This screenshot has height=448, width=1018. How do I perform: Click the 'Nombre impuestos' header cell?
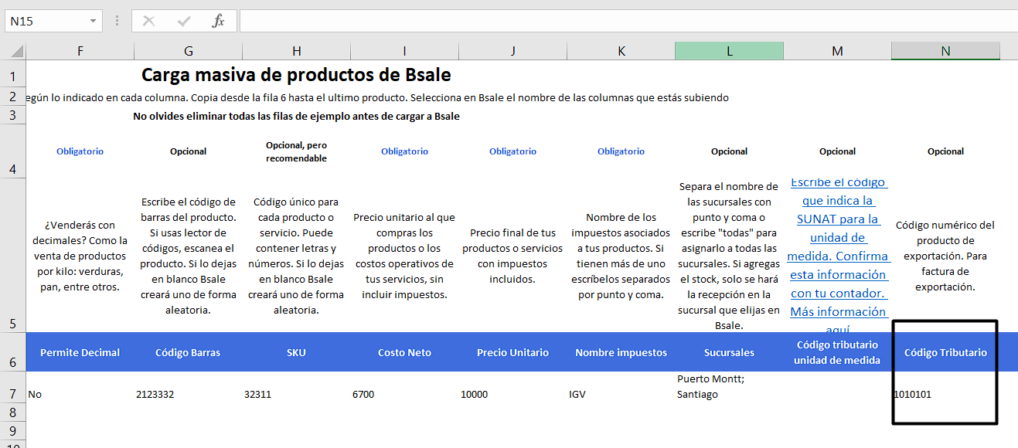(x=621, y=352)
